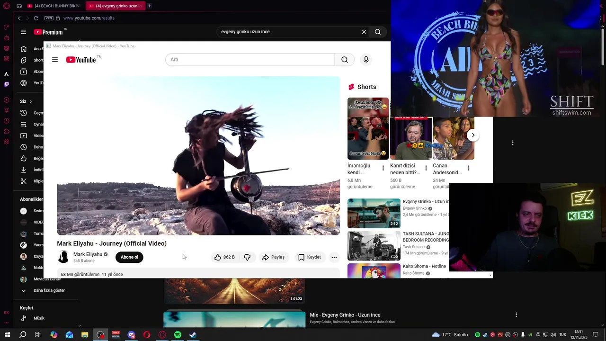Open Daha sonra izle clock item
Image resolution: width=606 pixels, height=341 pixels.
[x=32, y=147]
